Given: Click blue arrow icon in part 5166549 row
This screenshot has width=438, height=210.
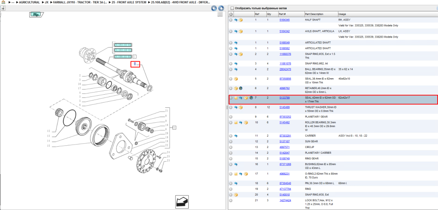Looking at the screenshot, I should click(x=236, y=43).
